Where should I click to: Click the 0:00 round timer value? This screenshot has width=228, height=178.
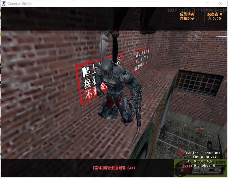coord(217,18)
